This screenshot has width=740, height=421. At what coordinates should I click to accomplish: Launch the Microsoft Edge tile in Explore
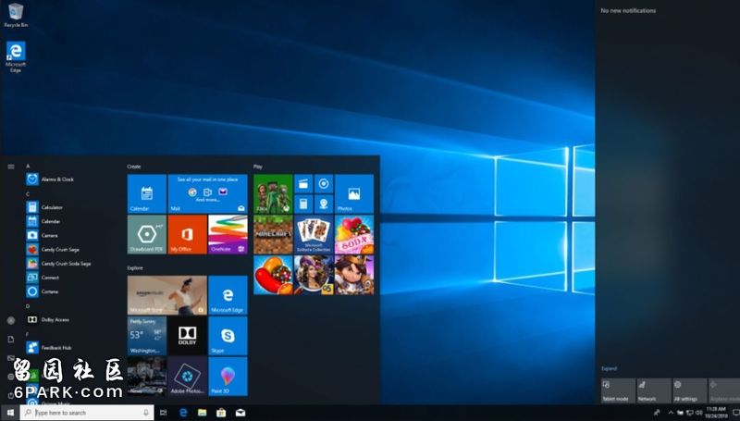pyautogui.click(x=228, y=295)
